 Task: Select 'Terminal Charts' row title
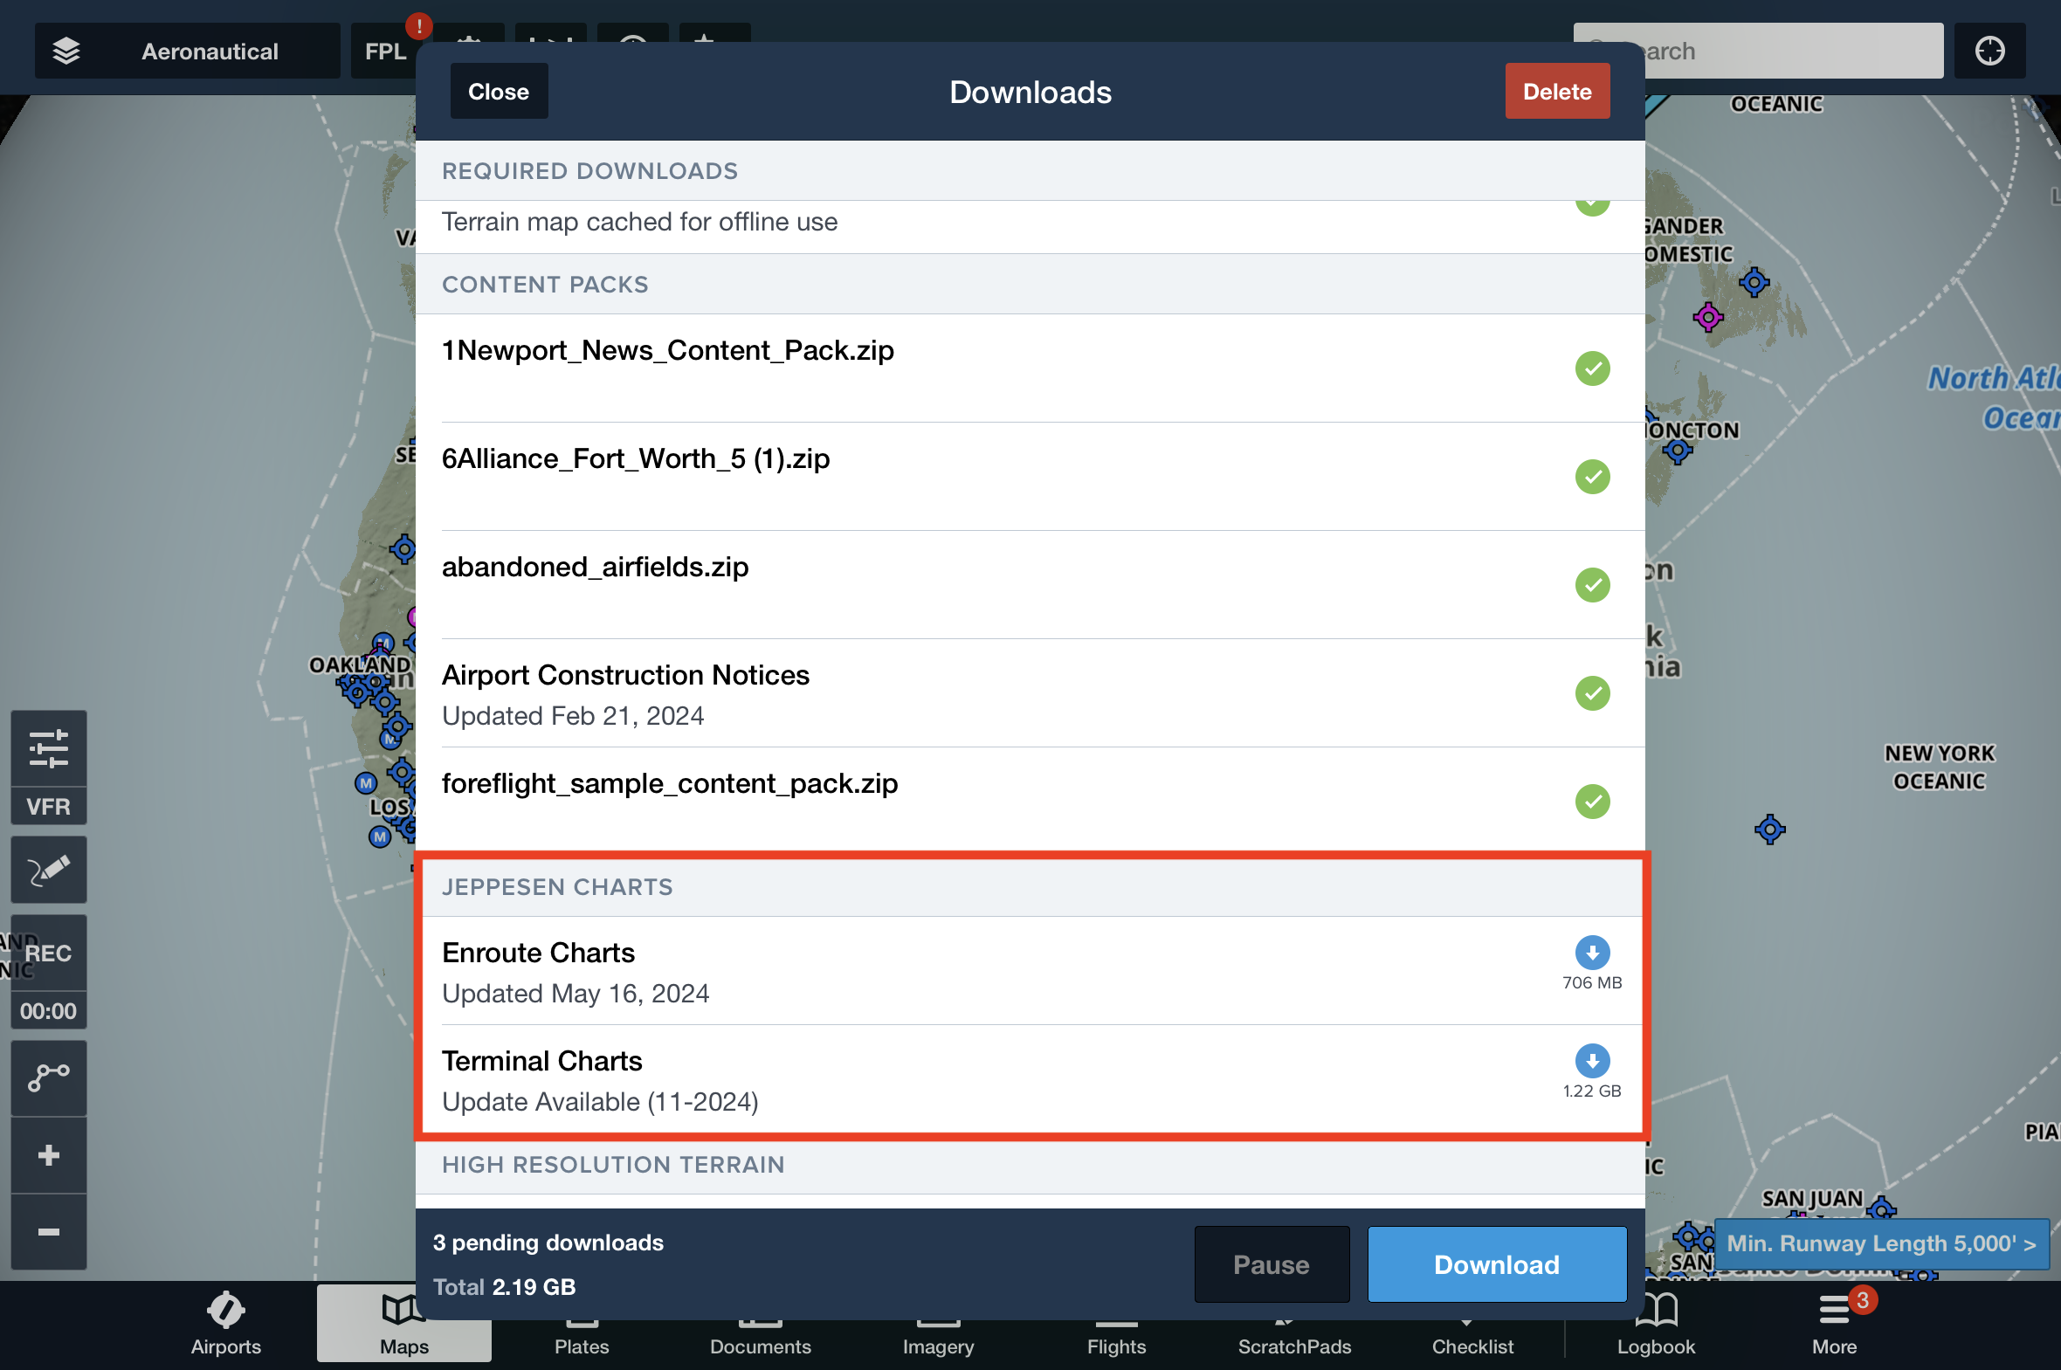[541, 1061]
